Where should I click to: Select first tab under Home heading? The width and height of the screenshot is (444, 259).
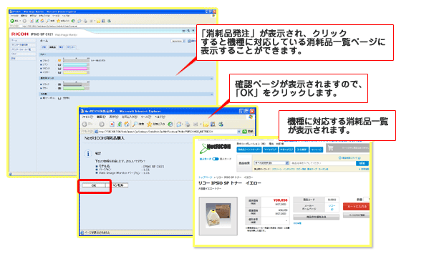[44, 47]
